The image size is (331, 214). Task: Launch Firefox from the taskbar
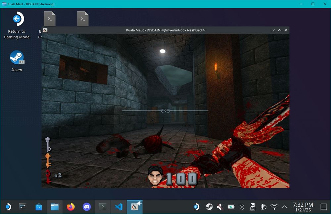coord(71,207)
